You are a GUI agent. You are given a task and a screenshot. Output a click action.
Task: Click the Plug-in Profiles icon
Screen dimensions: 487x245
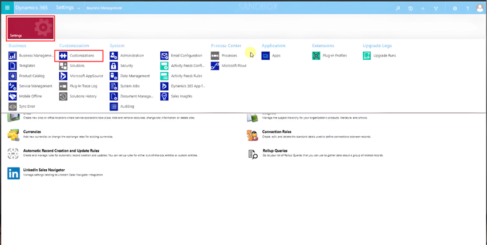coord(316,56)
